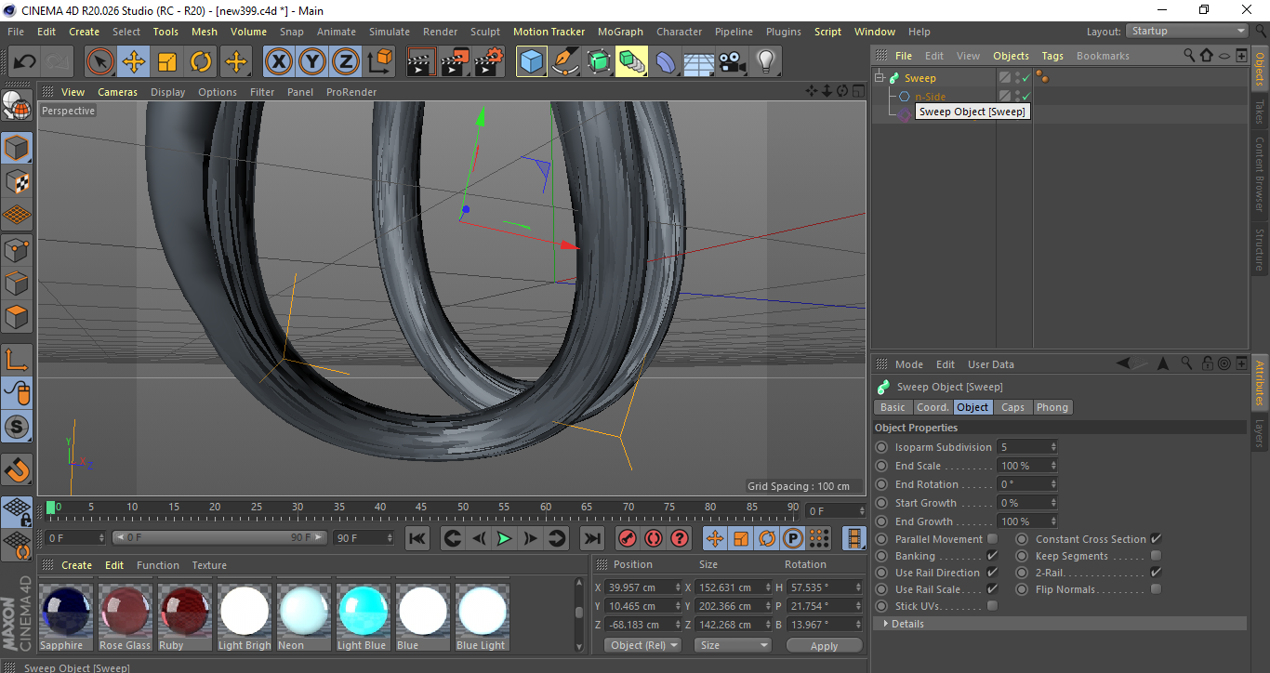Activate the Move tool
1270x673 pixels.
[x=134, y=62]
